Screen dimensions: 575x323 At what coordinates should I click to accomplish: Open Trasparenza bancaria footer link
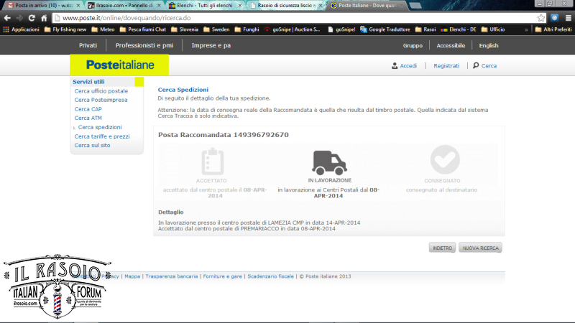tap(172, 276)
